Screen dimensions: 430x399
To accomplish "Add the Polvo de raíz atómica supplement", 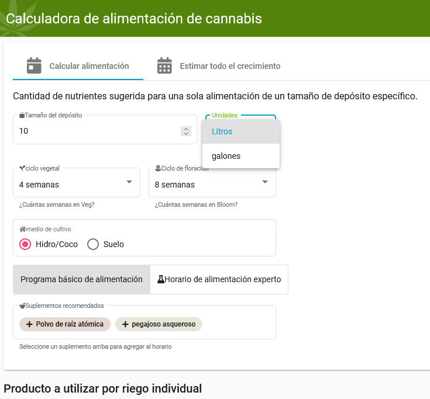I will [x=65, y=324].
